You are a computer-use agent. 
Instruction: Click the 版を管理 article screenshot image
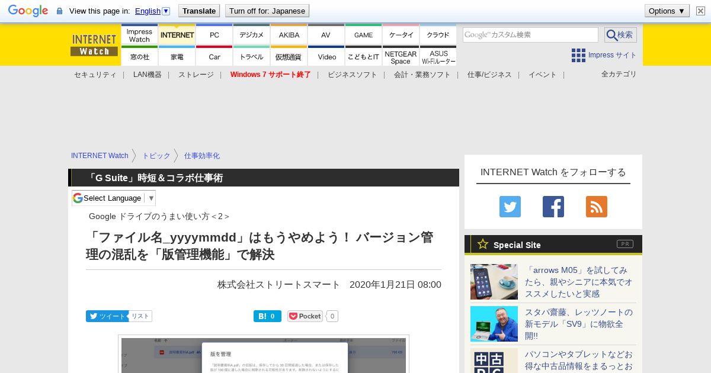click(264, 354)
